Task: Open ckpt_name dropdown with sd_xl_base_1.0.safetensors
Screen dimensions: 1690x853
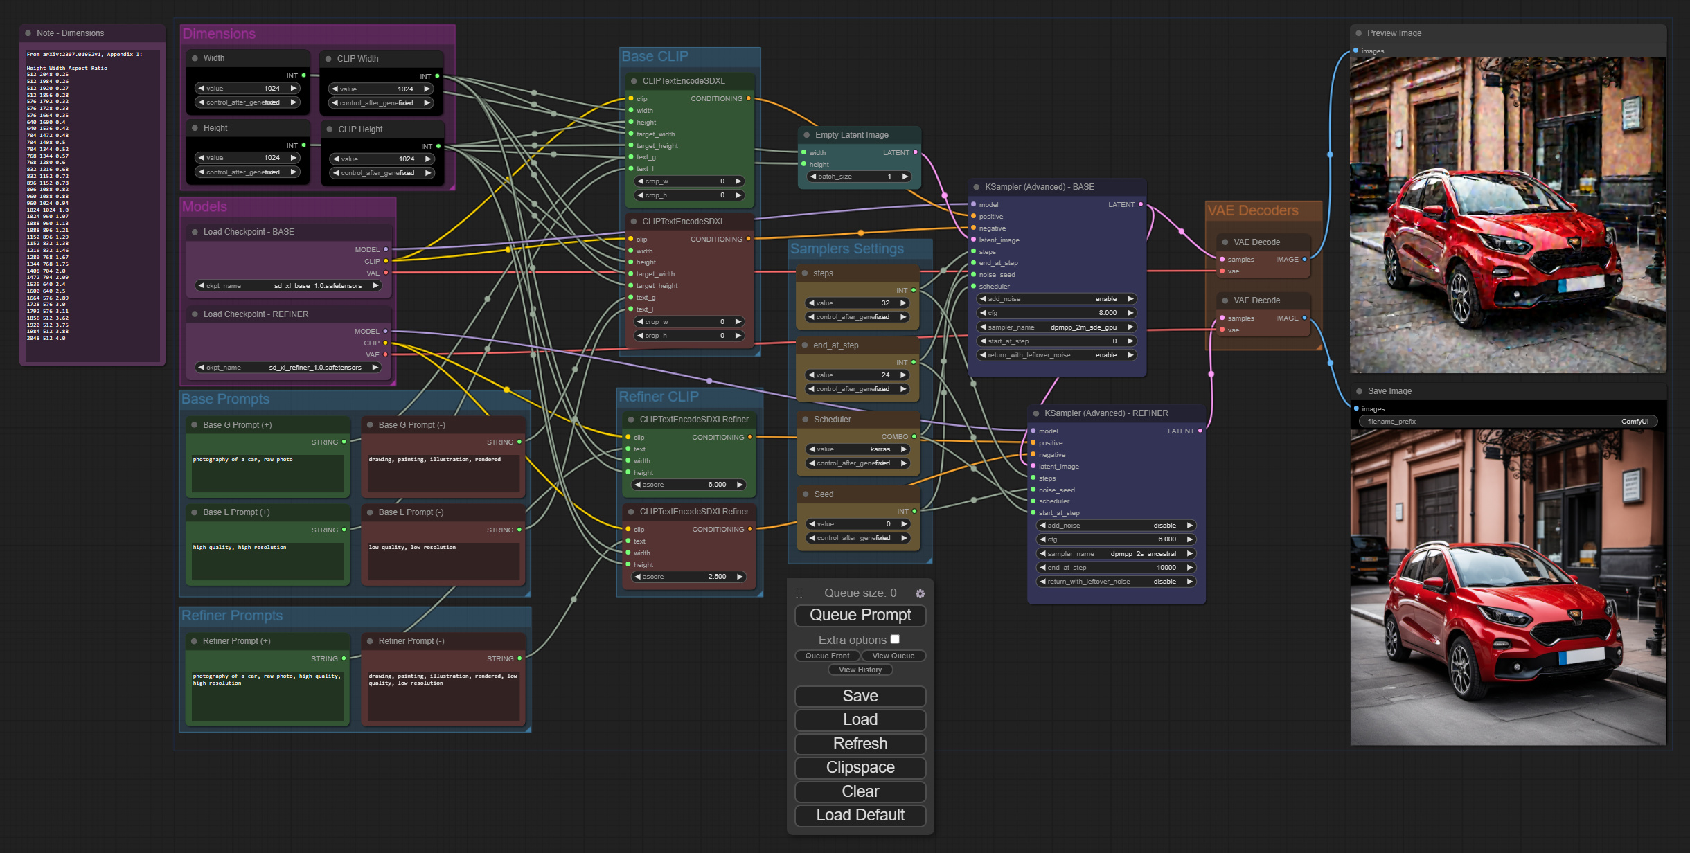Action: tap(288, 286)
